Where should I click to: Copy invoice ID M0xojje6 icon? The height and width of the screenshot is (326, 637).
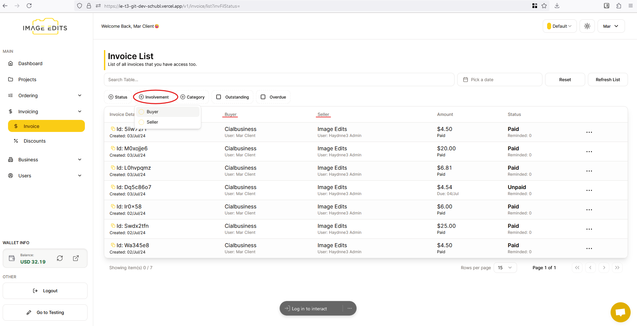point(113,148)
